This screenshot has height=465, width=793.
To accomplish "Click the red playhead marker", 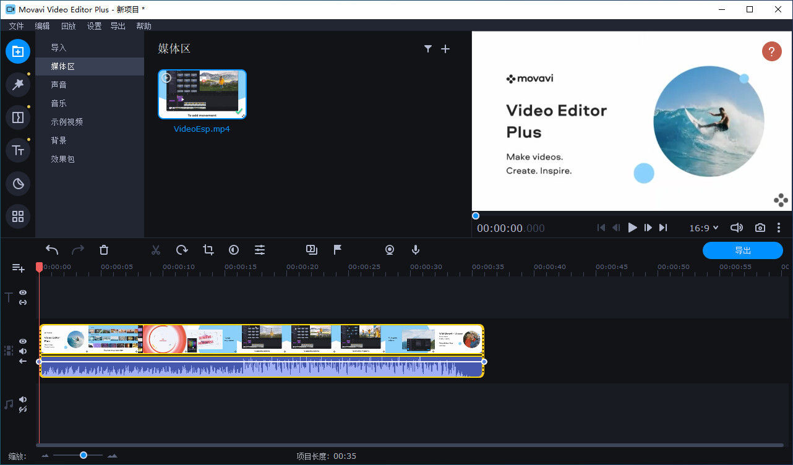I will tap(39, 267).
